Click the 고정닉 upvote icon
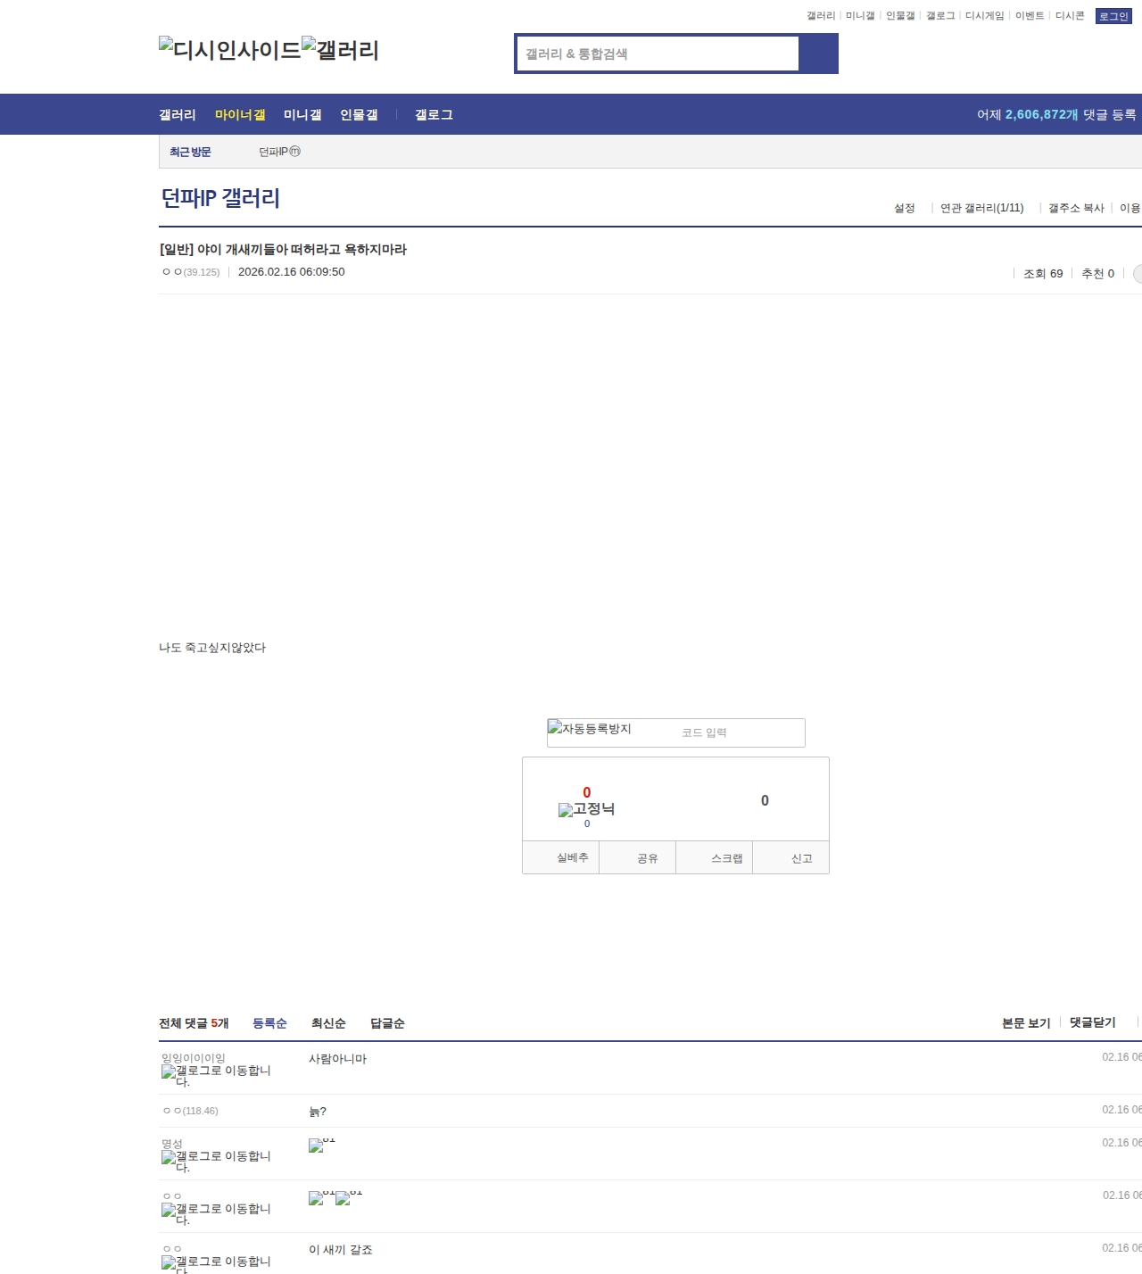This screenshot has width=1142, height=1274. pyautogui.click(x=586, y=809)
